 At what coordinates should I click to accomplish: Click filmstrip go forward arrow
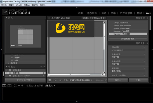[x=22, y=86]
